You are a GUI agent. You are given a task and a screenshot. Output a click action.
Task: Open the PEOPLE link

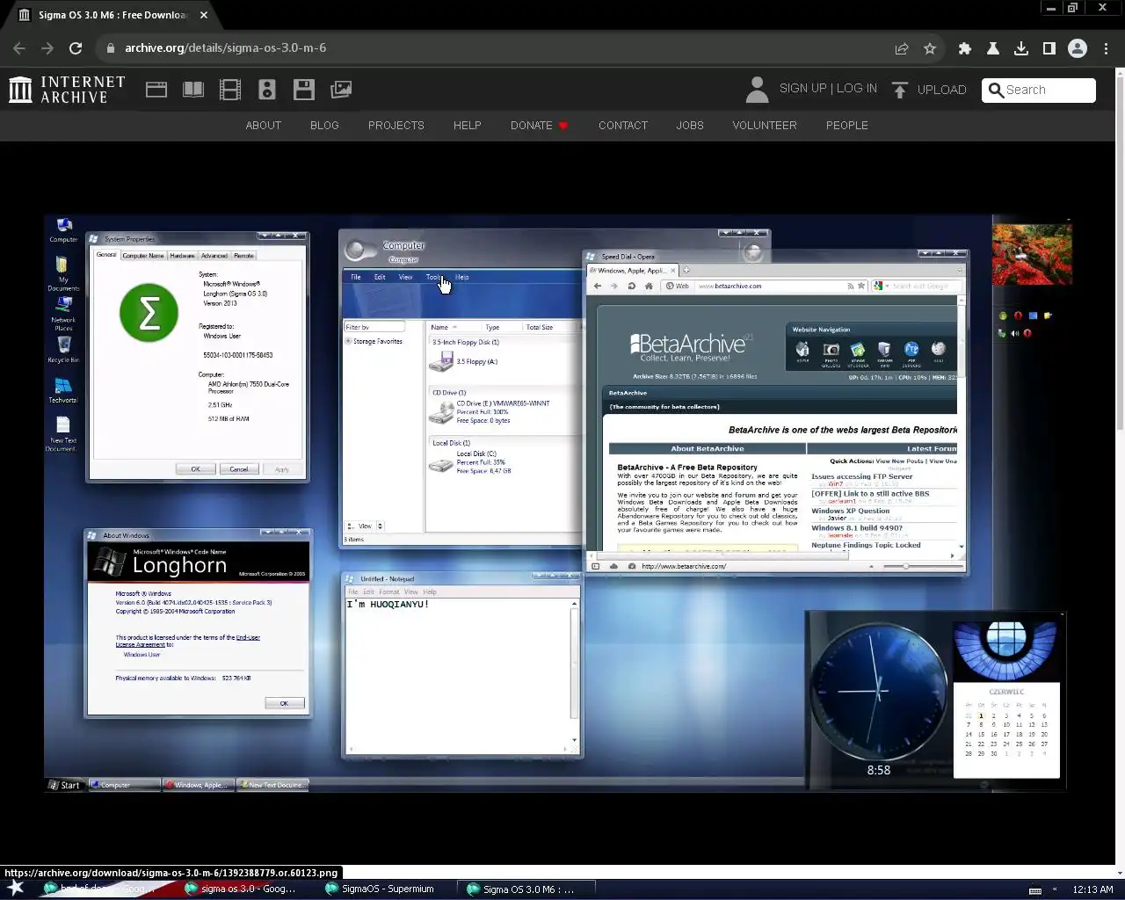pyautogui.click(x=847, y=126)
